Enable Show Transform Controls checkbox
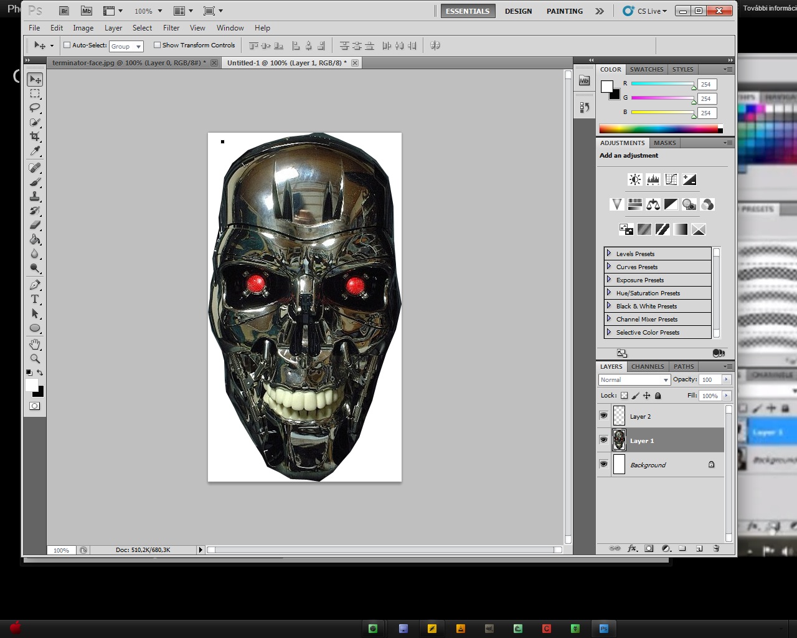 click(157, 45)
